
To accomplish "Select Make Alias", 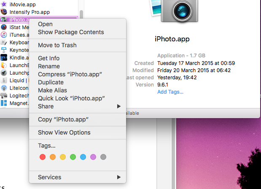I will (78, 90).
